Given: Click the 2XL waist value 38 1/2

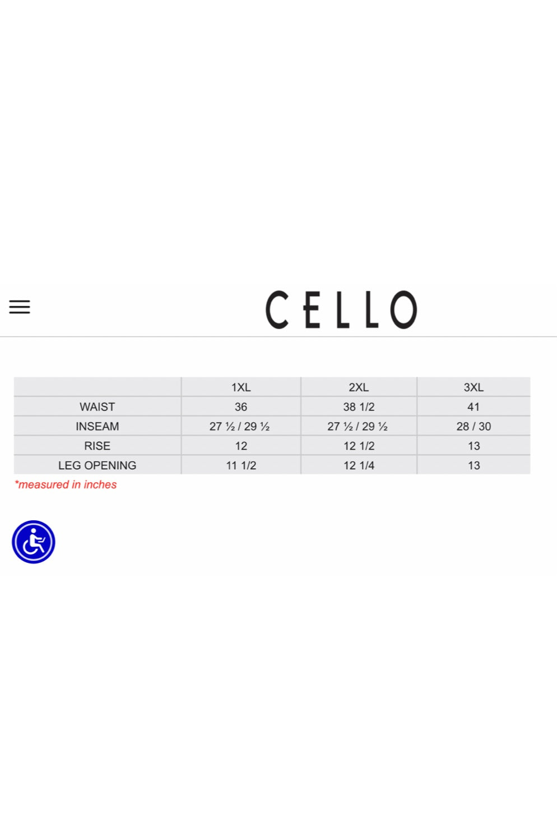Looking at the screenshot, I should 359,407.
